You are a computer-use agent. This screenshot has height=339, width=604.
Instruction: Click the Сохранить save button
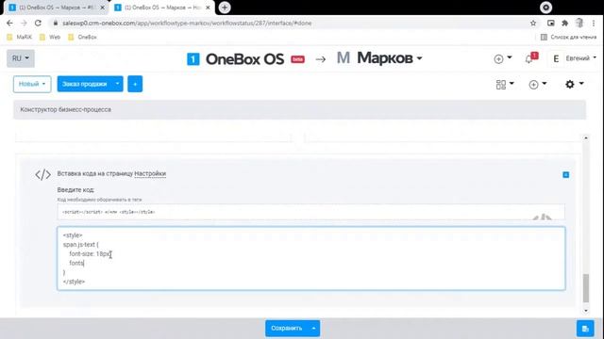pos(286,329)
